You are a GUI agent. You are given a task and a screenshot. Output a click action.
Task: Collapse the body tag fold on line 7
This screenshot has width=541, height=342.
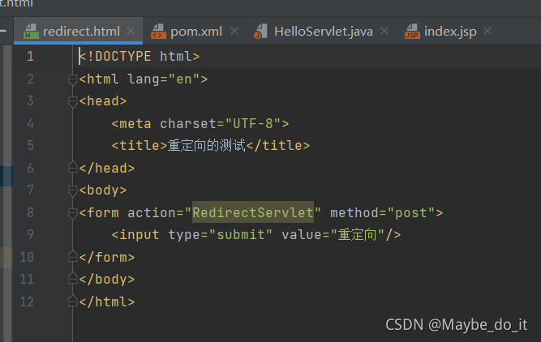(72, 190)
